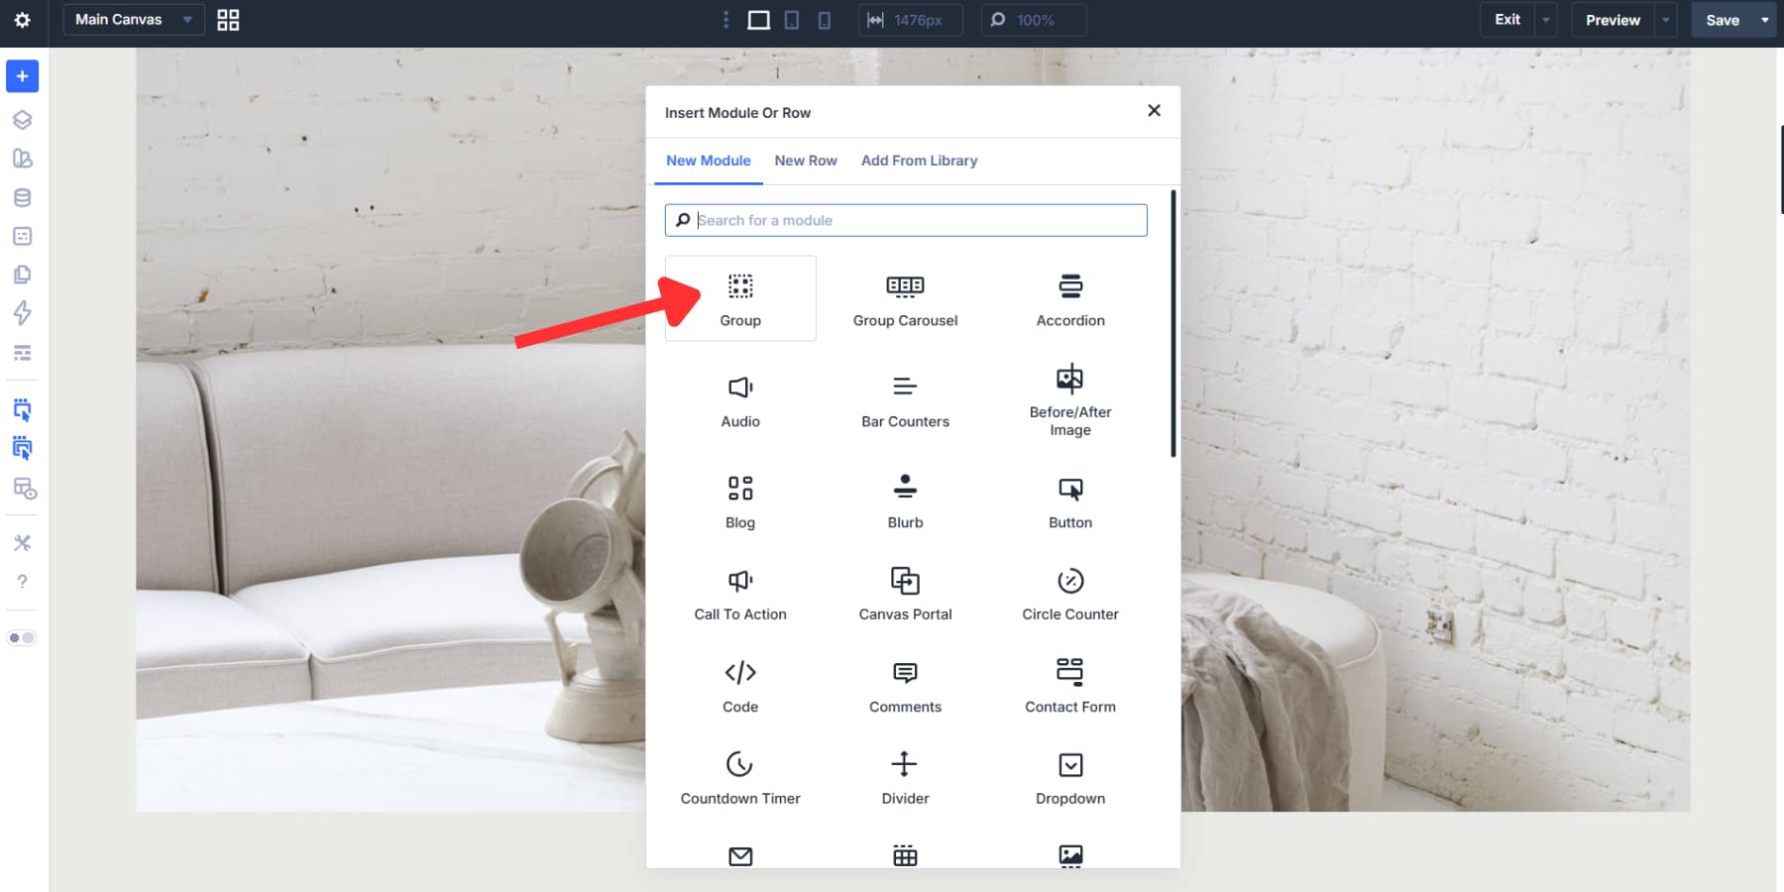The height and width of the screenshot is (892, 1784).
Task: Click the 100% zoom control
Action: 1033,19
